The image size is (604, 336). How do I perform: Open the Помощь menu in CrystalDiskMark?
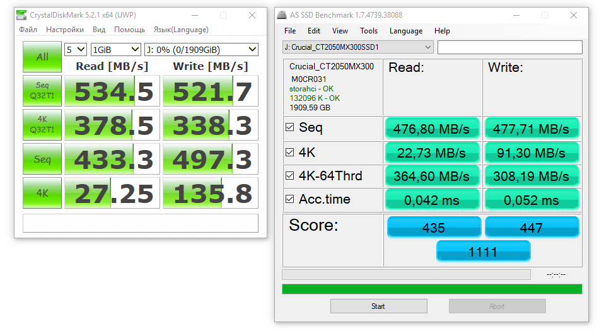(x=129, y=30)
